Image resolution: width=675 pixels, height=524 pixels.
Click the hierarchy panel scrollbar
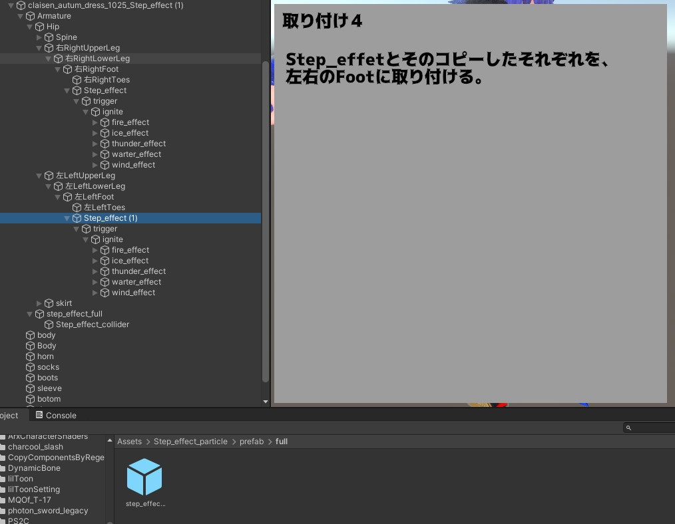(266, 199)
